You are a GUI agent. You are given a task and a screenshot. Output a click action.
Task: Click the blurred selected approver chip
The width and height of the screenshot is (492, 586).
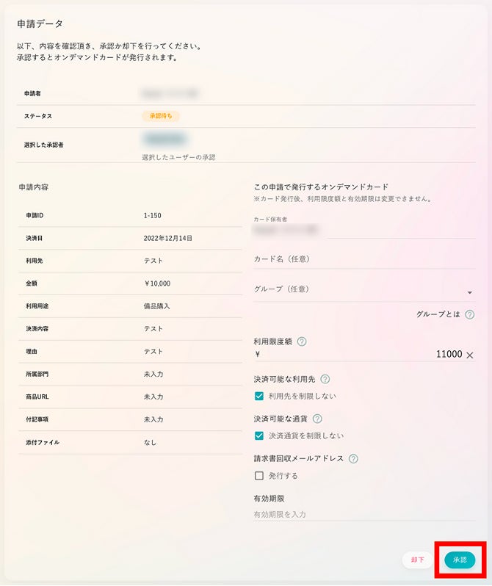[165, 140]
